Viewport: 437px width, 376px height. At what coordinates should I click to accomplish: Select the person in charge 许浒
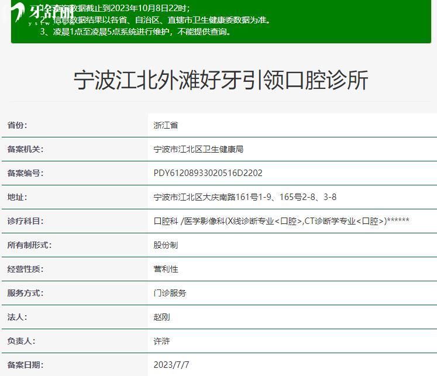[161, 341]
